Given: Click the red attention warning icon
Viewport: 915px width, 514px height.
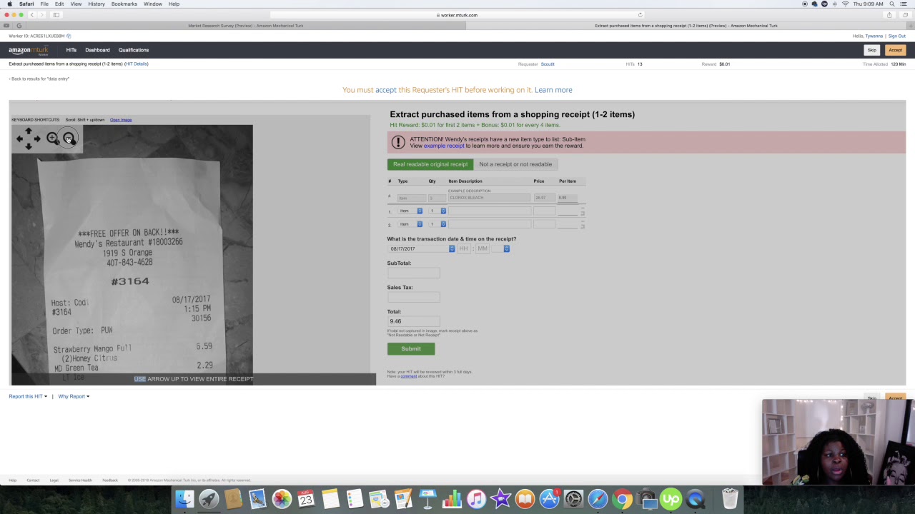Looking at the screenshot, I should [x=398, y=142].
